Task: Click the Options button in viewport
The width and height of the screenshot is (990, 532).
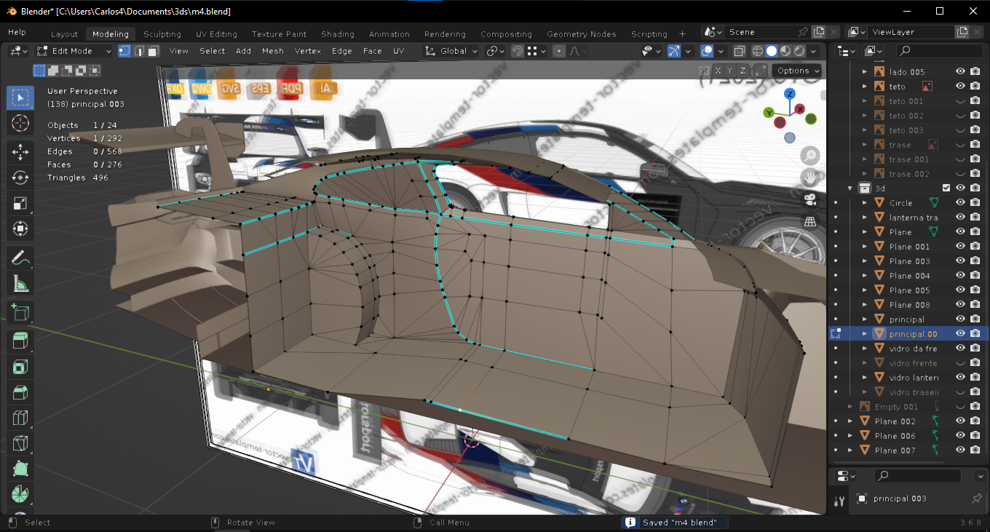Action: [797, 71]
